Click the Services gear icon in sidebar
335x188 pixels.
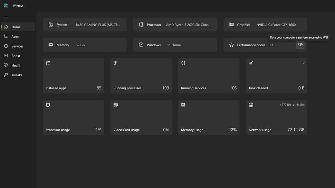point(6,46)
